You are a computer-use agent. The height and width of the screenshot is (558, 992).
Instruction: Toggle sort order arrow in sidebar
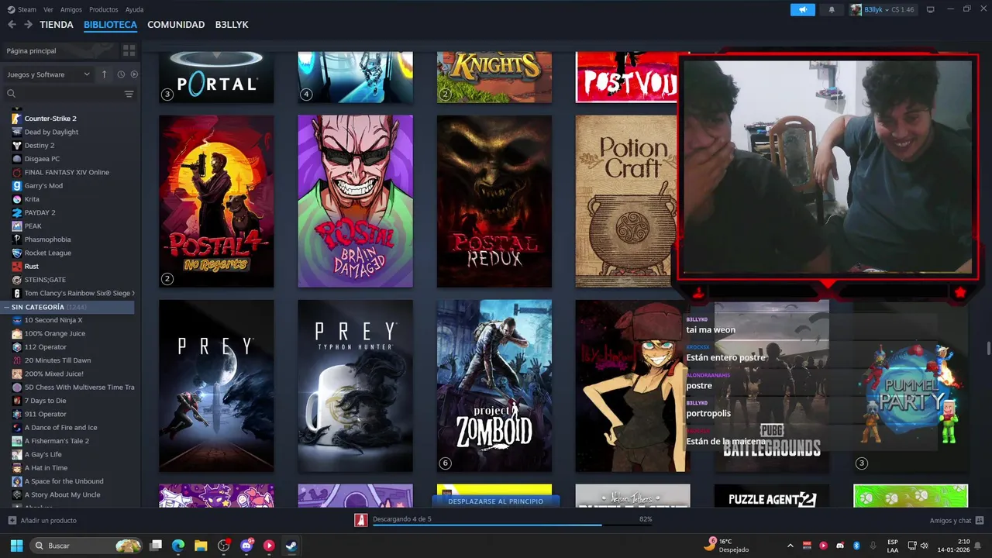click(104, 74)
